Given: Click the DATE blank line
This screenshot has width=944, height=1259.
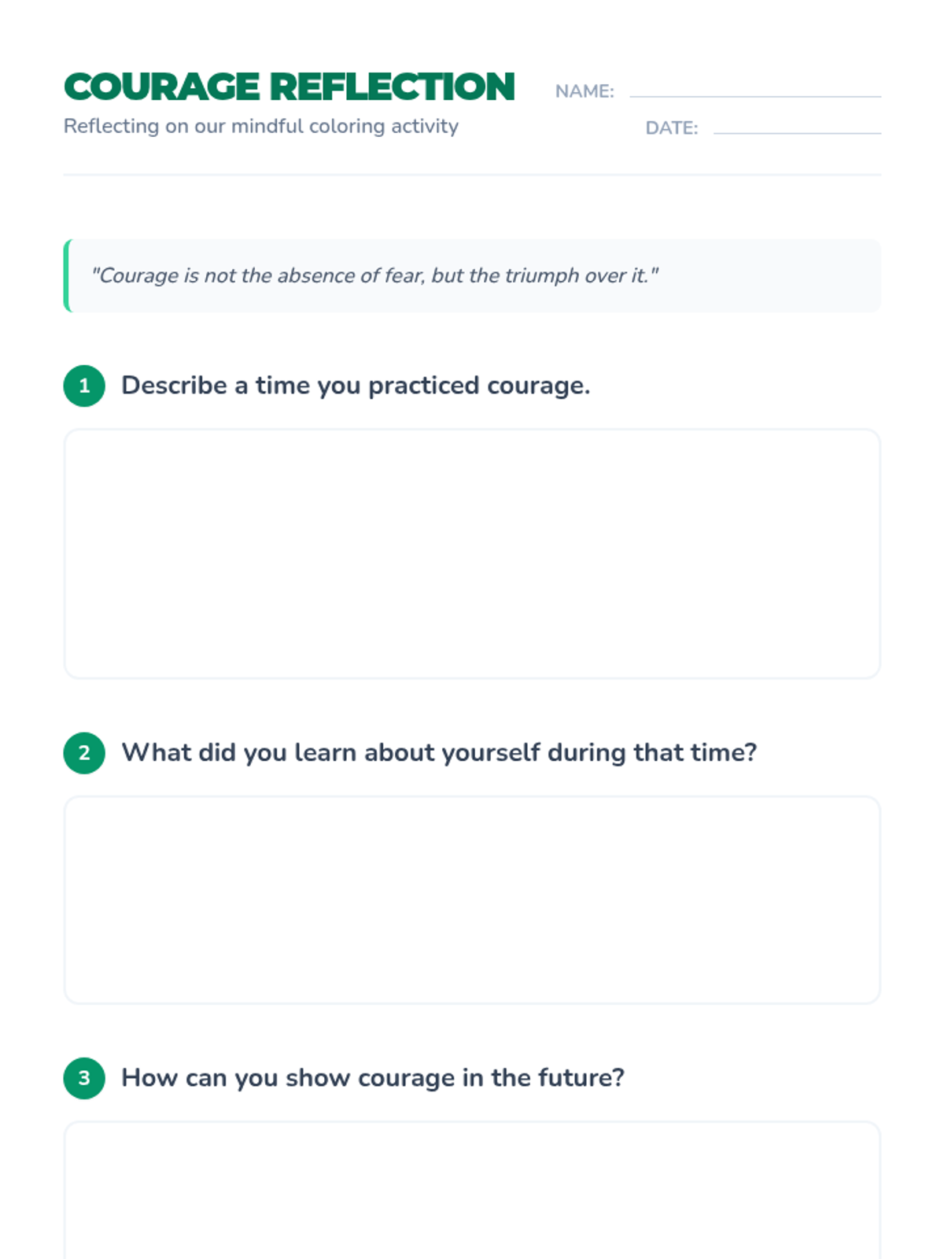Looking at the screenshot, I should (797, 131).
